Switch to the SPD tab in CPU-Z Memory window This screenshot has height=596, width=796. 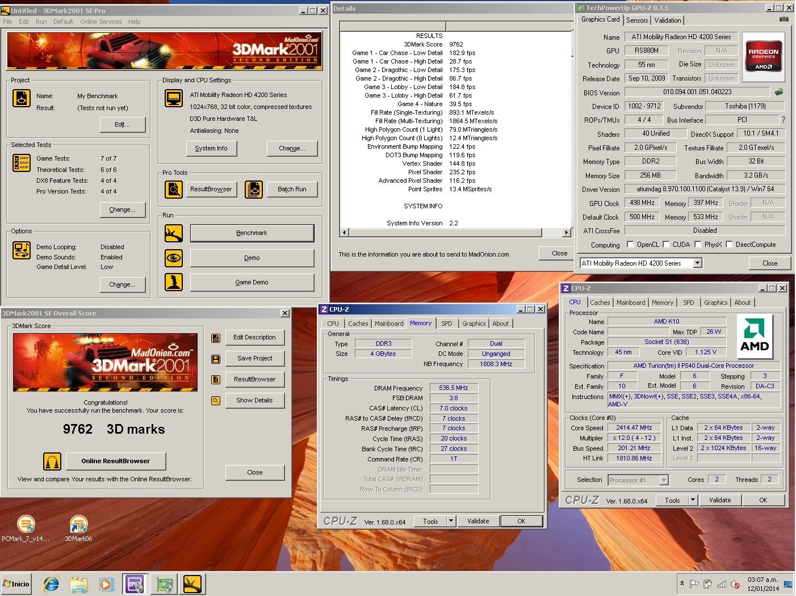[447, 324]
